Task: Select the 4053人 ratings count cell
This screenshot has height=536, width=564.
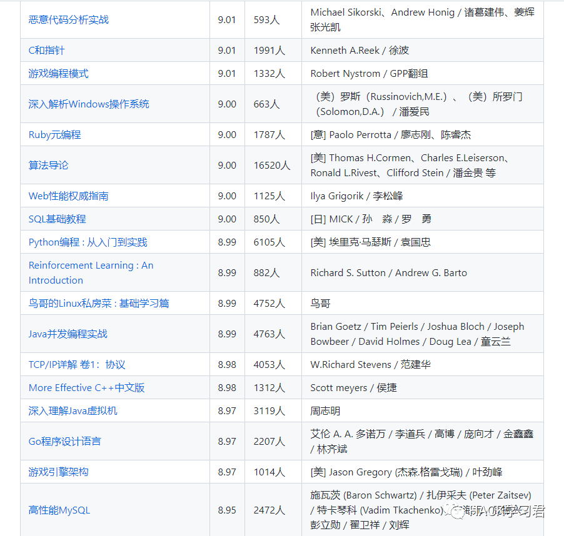Action: [x=273, y=364]
